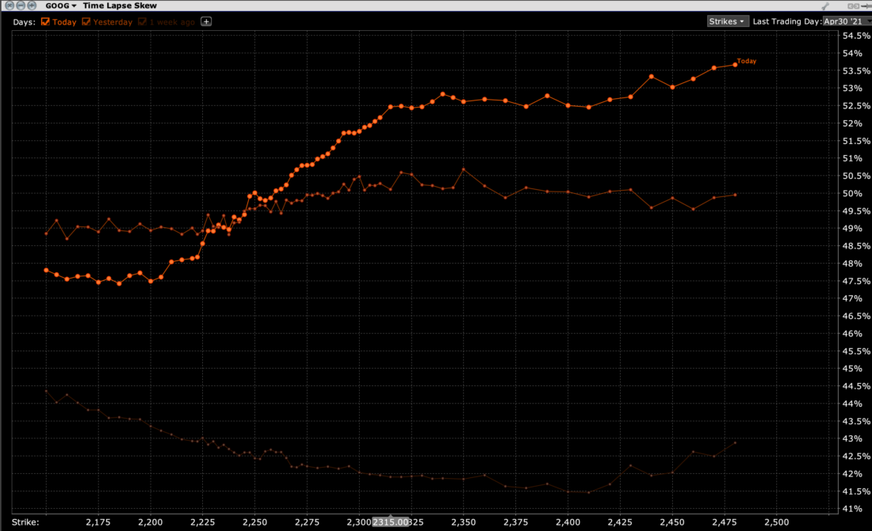The width and height of the screenshot is (872, 531).
Task: Select the last data point of Today's line
Action: point(735,65)
